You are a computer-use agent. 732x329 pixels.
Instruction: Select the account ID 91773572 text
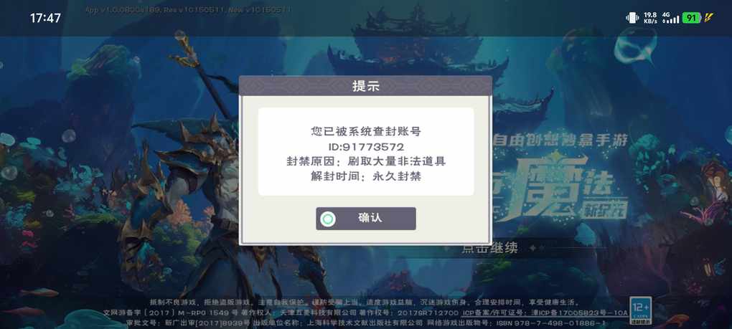tap(365, 147)
